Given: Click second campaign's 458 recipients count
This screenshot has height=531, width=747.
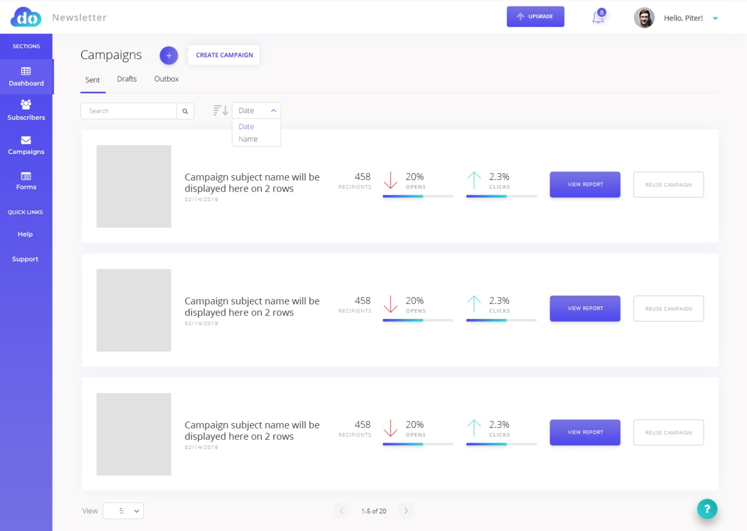Looking at the screenshot, I should pyautogui.click(x=362, y=300).
